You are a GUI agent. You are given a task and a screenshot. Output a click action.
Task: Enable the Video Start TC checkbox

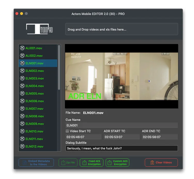[x=67, y=131]
